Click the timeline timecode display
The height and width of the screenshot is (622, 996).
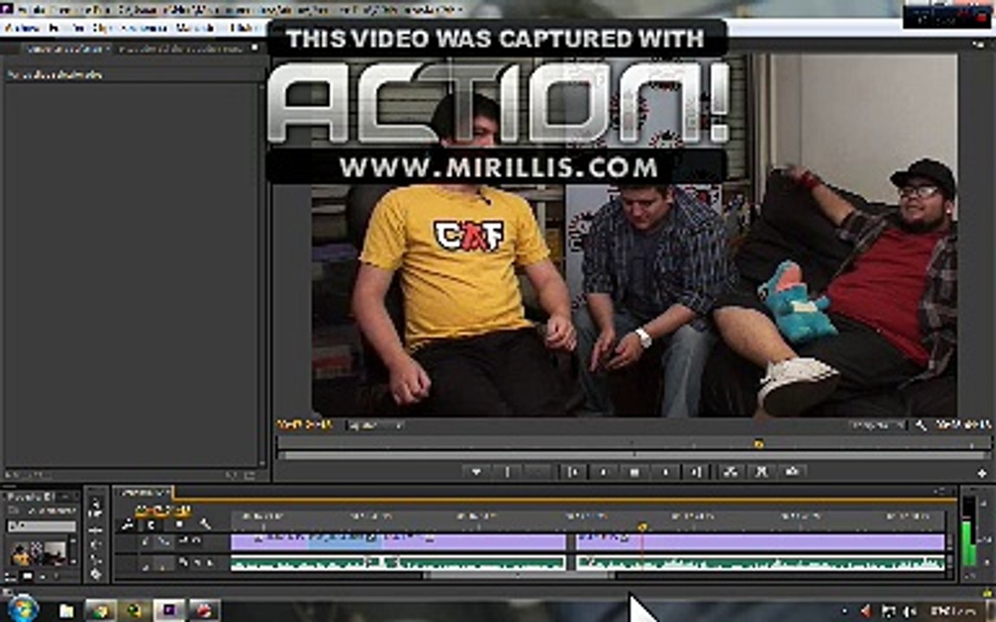tap(163, 510)
